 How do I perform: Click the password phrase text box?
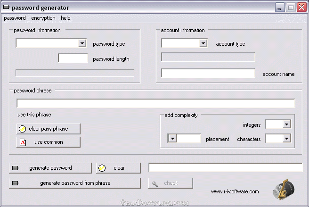click(x=155, y=103)
